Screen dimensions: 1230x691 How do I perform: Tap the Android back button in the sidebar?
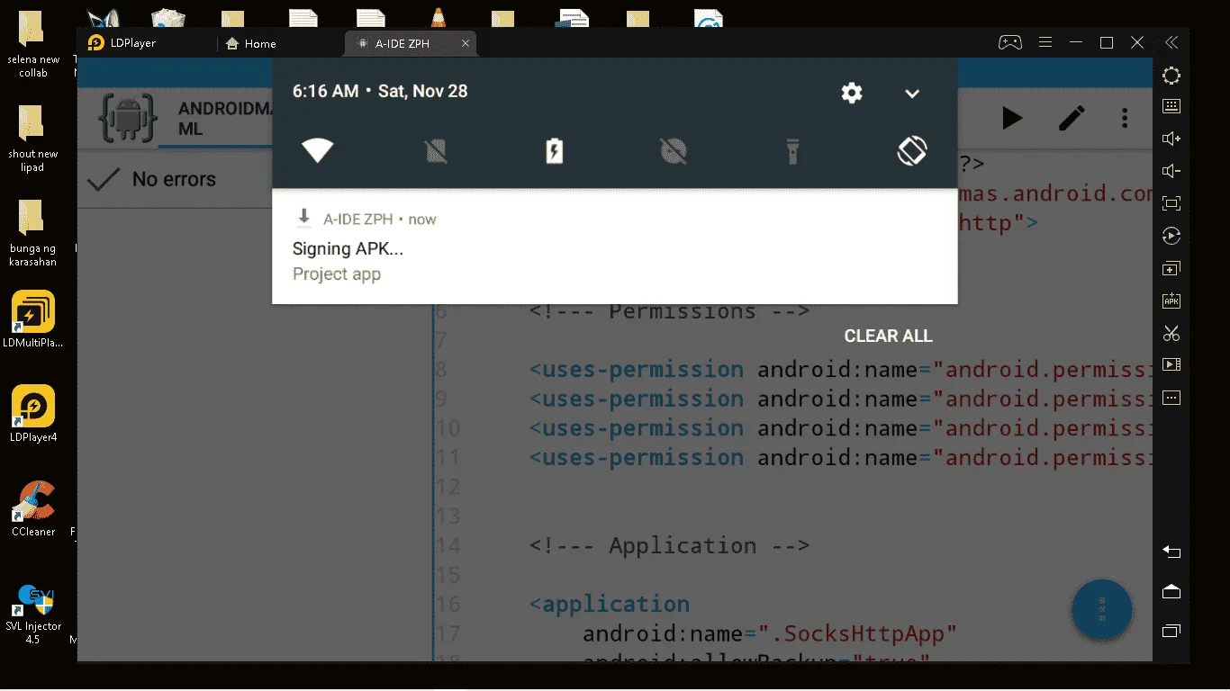click(x=1171, y=552)
